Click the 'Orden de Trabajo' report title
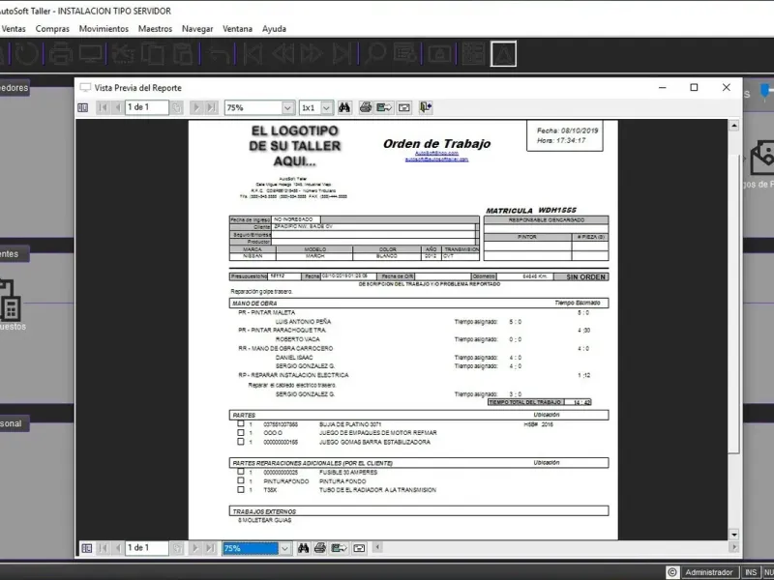774x580 pixels. pyautogui.click(x=437, y=143)
